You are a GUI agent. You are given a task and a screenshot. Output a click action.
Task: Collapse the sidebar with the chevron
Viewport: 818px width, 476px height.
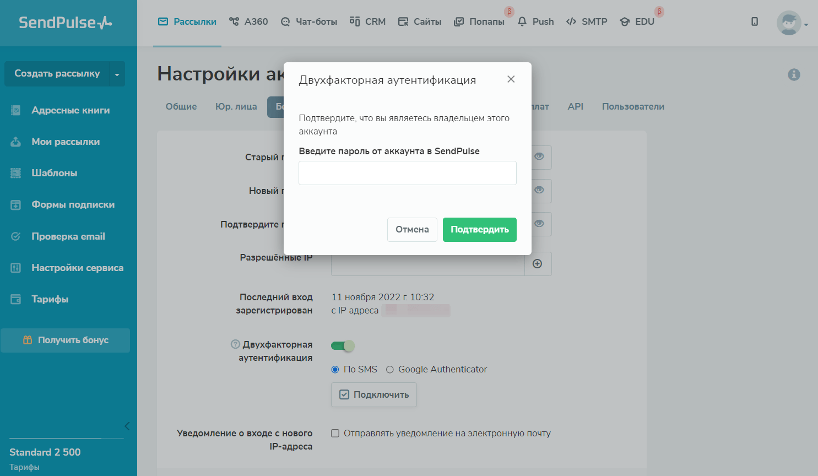[x=127, y=426]
